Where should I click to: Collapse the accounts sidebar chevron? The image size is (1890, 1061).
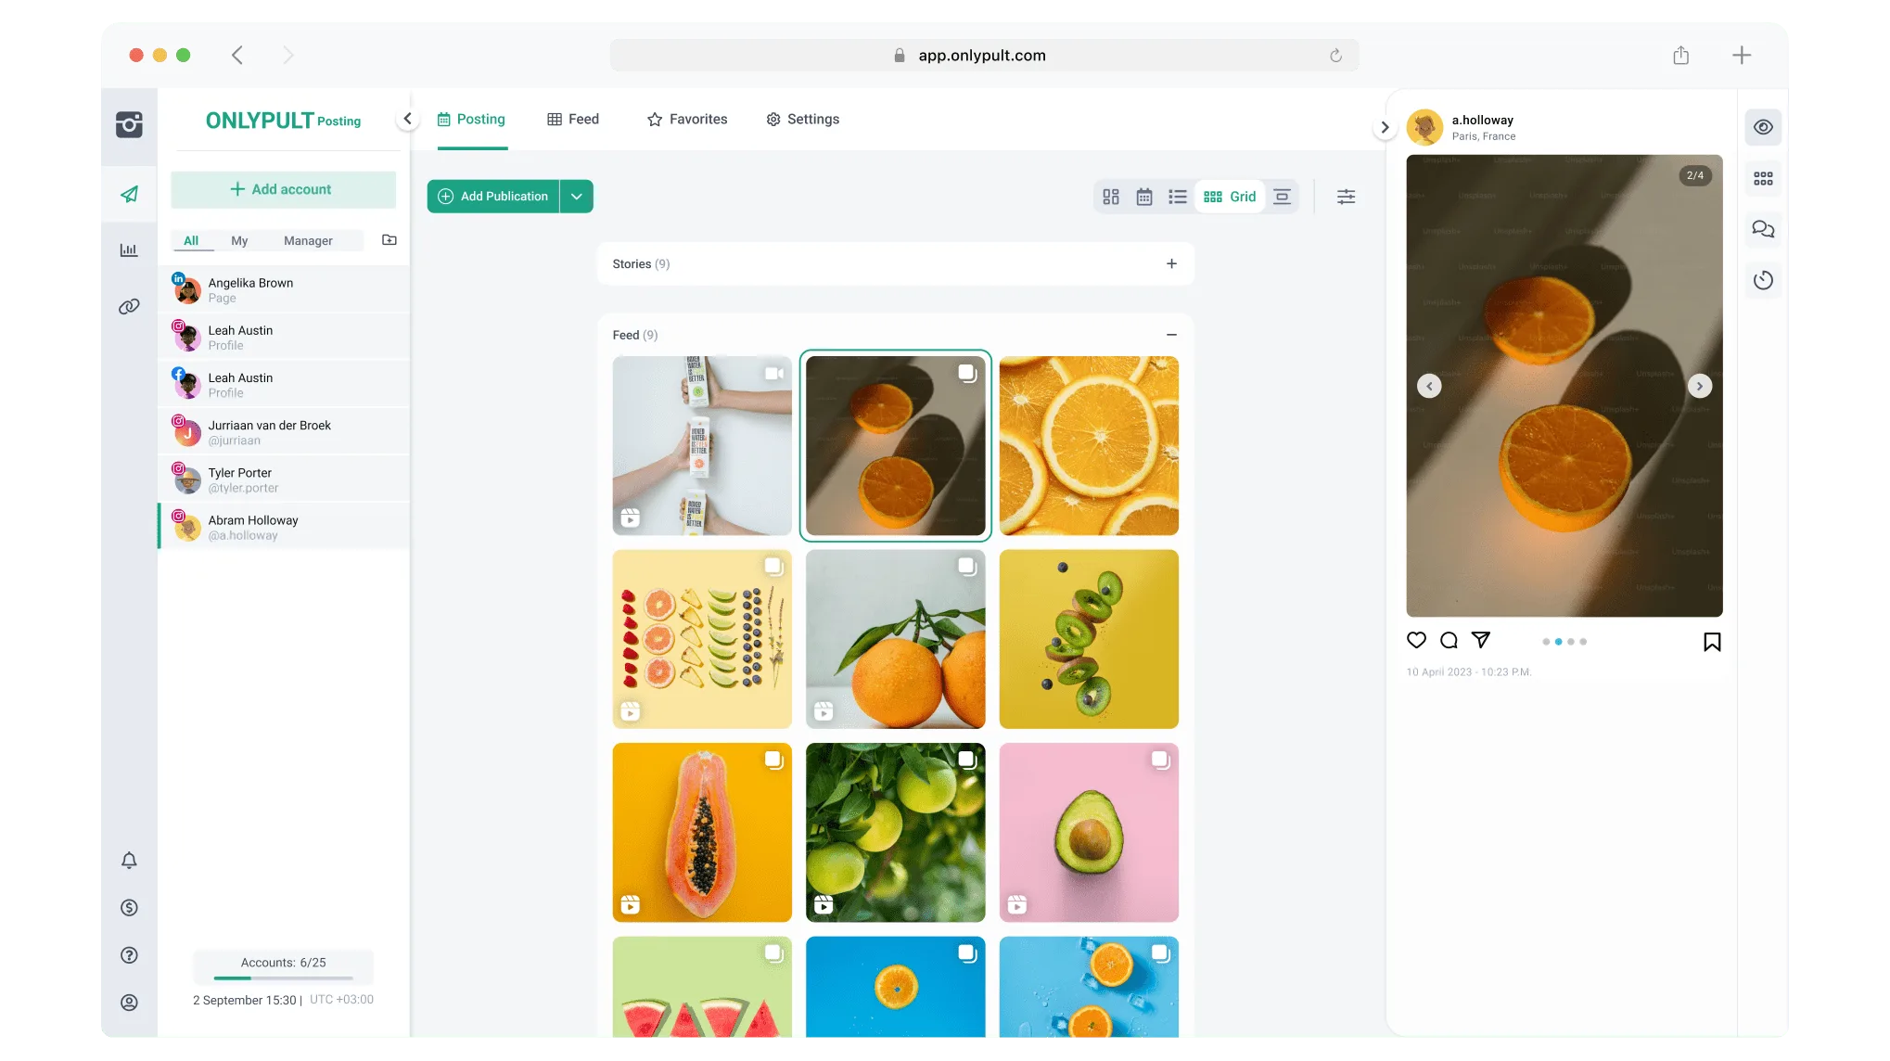pyautogui.click(x=407, y=119)
